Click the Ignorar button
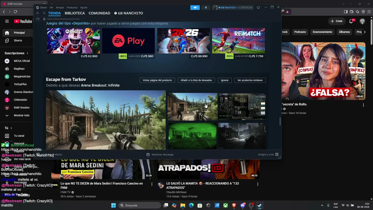The image size is (373, 210). point(225,80)
